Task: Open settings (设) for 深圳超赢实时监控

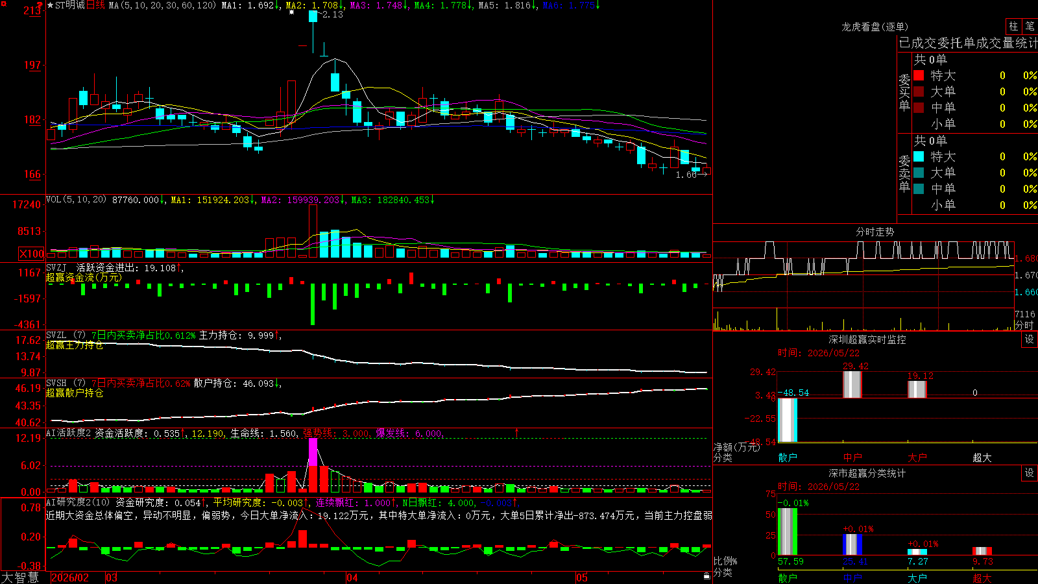Action: (x=1030, y=339)
